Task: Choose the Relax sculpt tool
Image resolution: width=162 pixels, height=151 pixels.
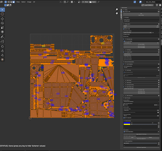Action: point(2,51)
